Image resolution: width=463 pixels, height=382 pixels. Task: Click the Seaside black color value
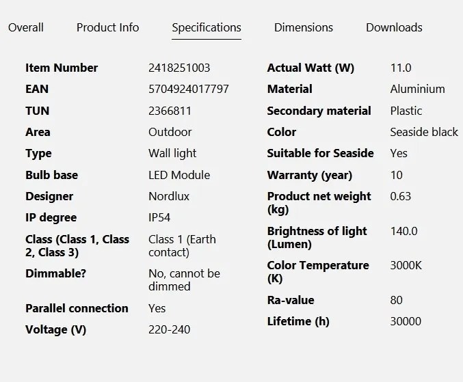pos(424,132)
